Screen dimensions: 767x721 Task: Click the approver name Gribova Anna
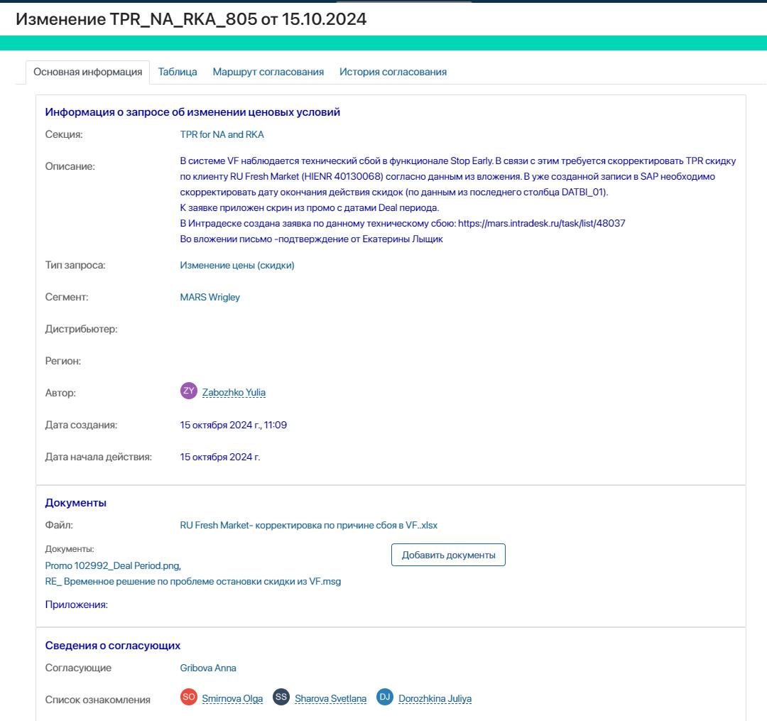[x=208, y=668]
